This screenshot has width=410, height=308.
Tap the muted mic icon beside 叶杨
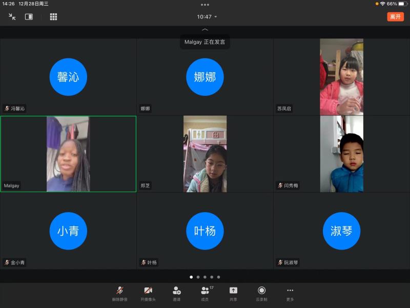(144, 262)
